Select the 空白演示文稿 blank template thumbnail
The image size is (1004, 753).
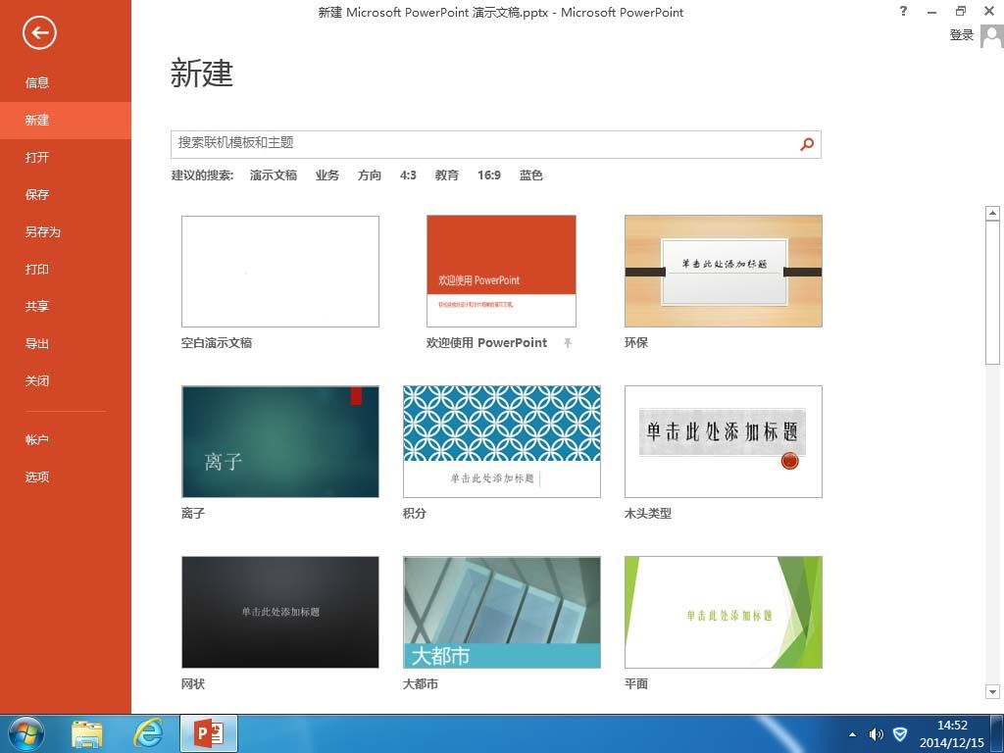(x=279, y=271)
